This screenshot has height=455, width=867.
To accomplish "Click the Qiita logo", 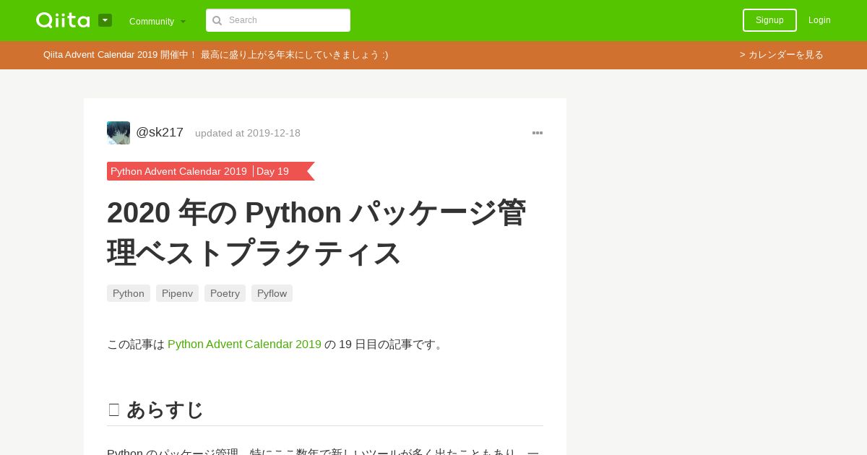I will click(x=63, y=20).
